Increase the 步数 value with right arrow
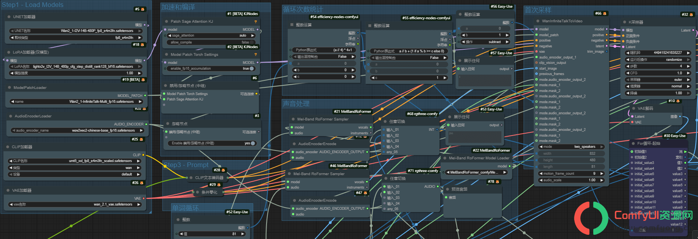Screen dimensions: 698x239 click(688, 66)
